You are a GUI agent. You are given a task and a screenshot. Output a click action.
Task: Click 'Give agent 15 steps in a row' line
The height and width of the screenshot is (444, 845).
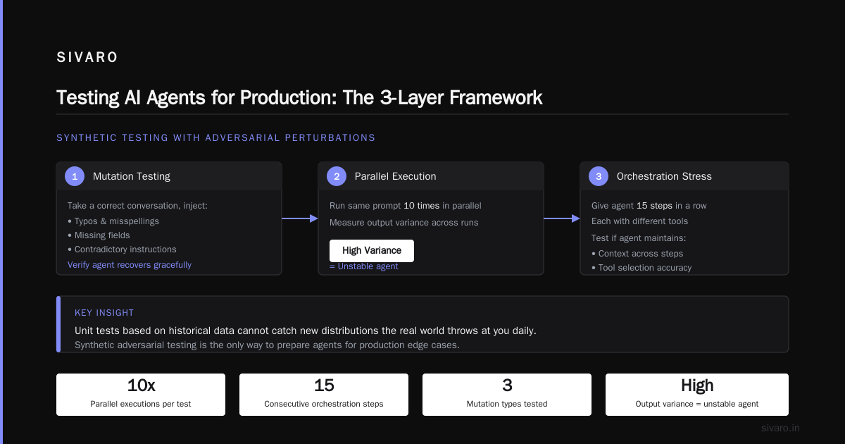pos(649,206)
